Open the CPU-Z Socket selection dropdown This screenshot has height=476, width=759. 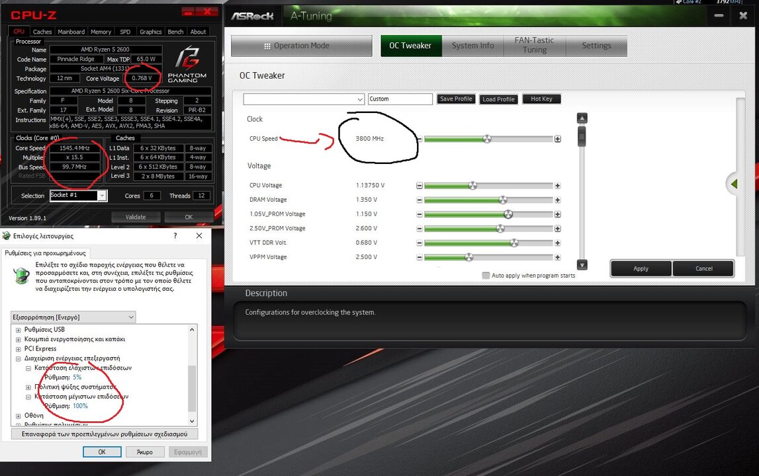[x=102, y=196]
